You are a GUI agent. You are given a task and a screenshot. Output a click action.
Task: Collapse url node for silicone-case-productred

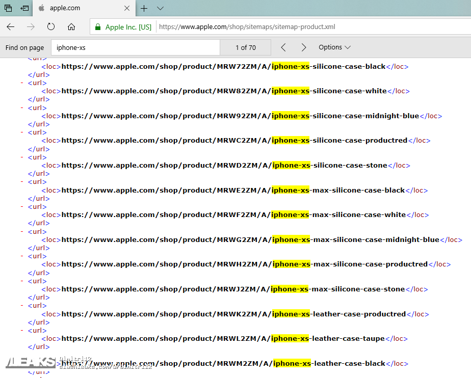[22, 132]
